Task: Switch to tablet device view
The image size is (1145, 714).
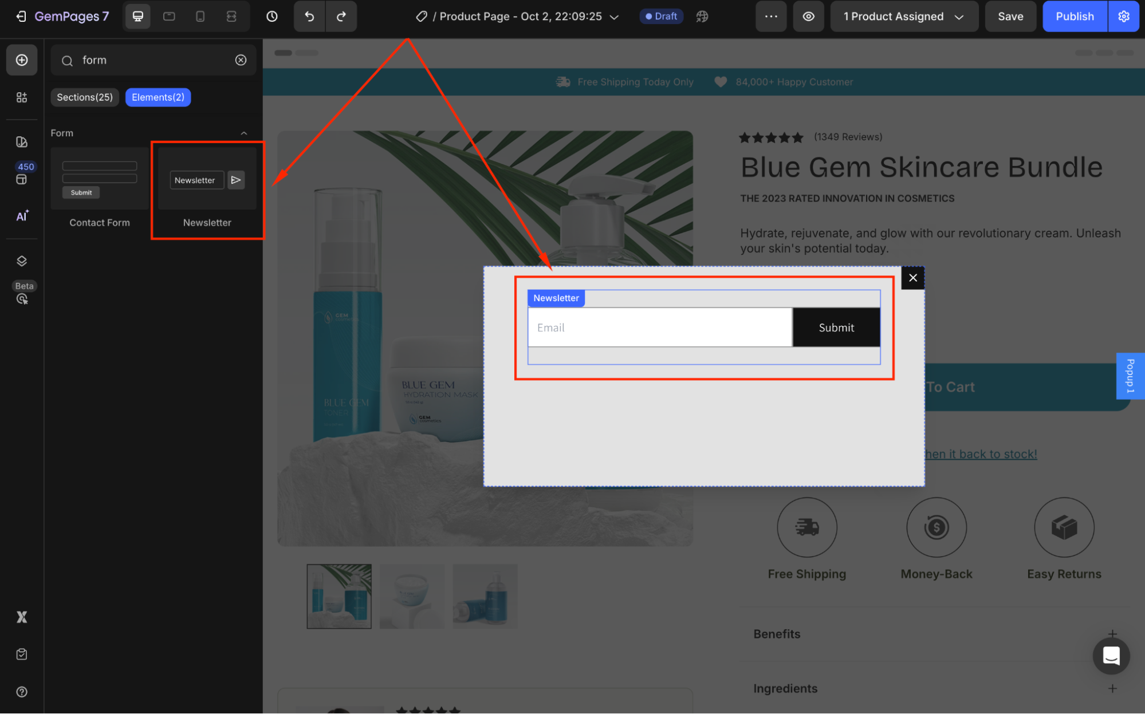Action: 169,17
